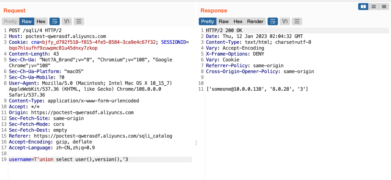
Task: Click the Sec-Fetch-Mode: cors line
Action: point(37,124)
